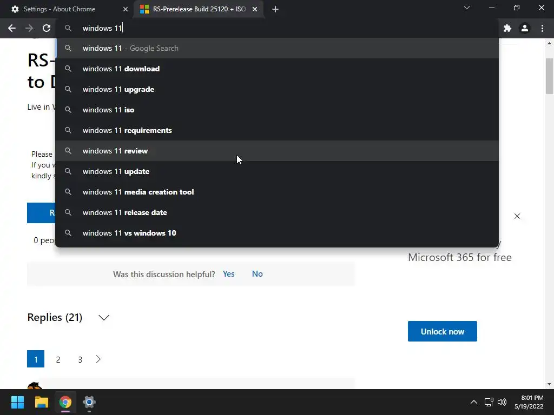Select 'windows 11 vs windows 10' suggestion

[277, 233]
